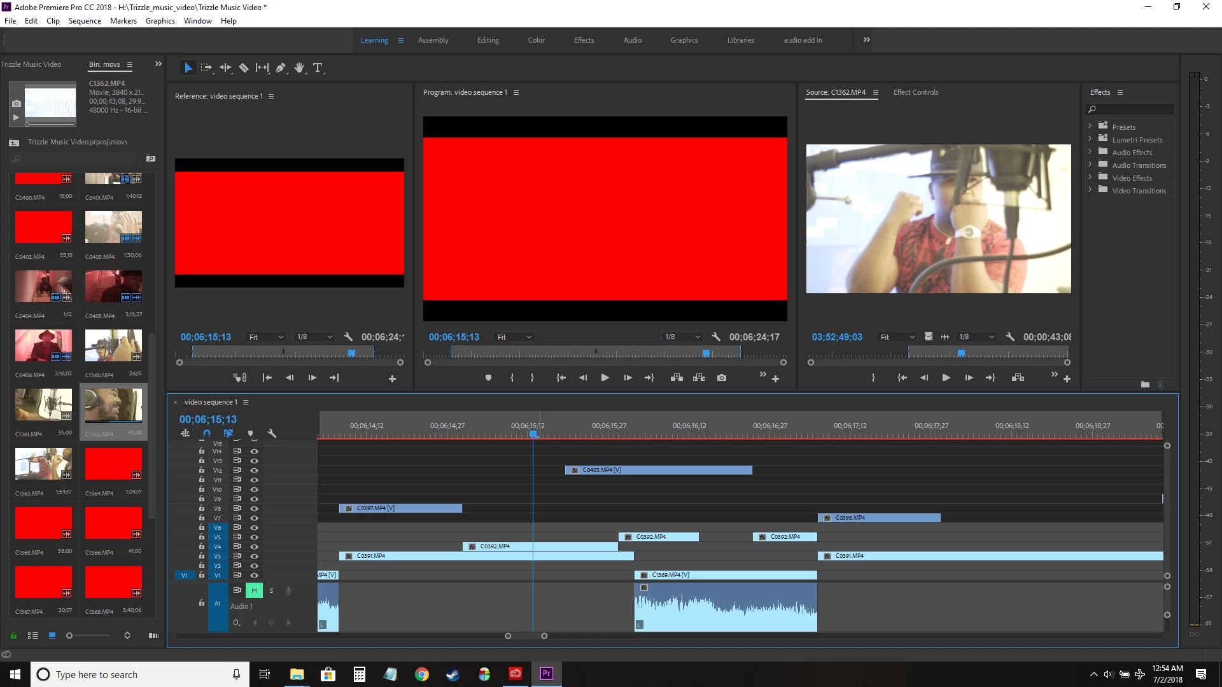The image size is (1222, 687).
Task: Choose the Track Select Forward tool
Action: [206, 67]
